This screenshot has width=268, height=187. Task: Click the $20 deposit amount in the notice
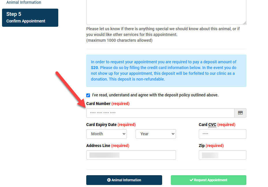[95, 68]
